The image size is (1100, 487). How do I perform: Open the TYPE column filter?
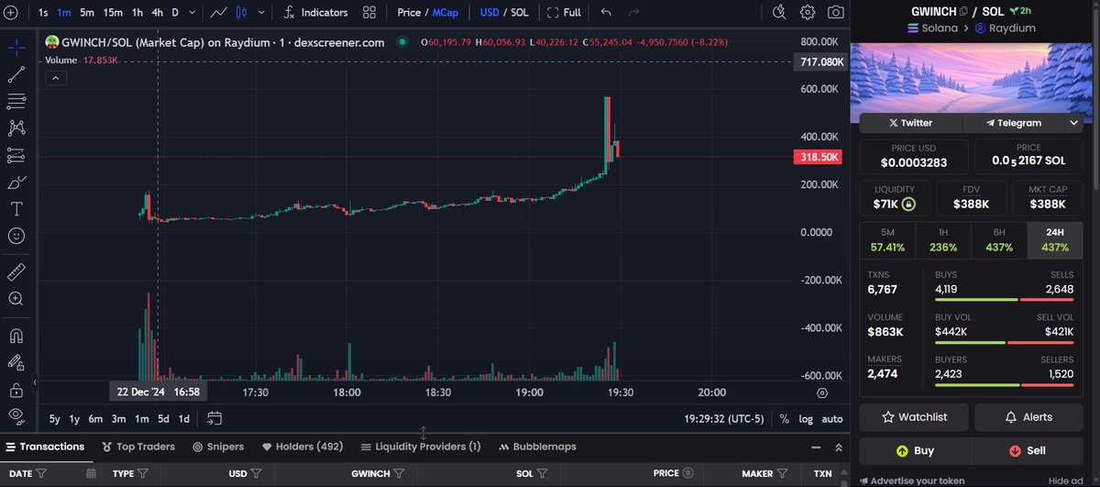[143, 473]
